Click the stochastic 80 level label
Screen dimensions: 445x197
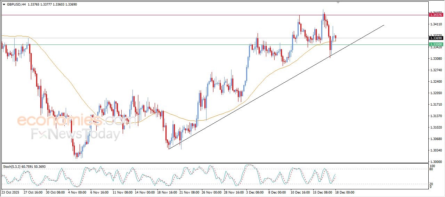coord(431,169)
